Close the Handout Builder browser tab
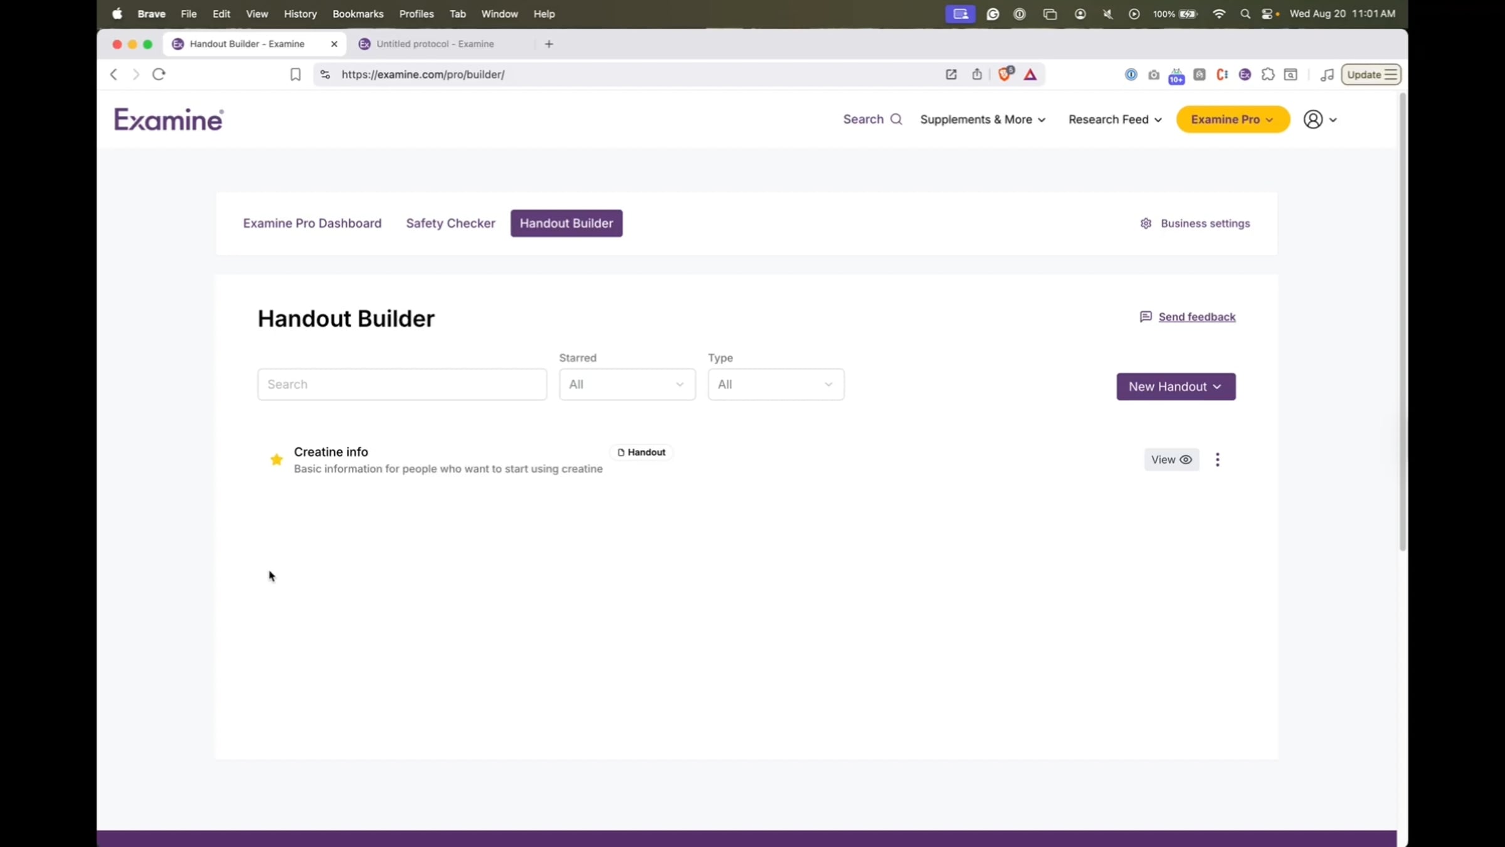The width and height of the screenshot is (1505, 847). pyautogui.click(x=334, y=44)
